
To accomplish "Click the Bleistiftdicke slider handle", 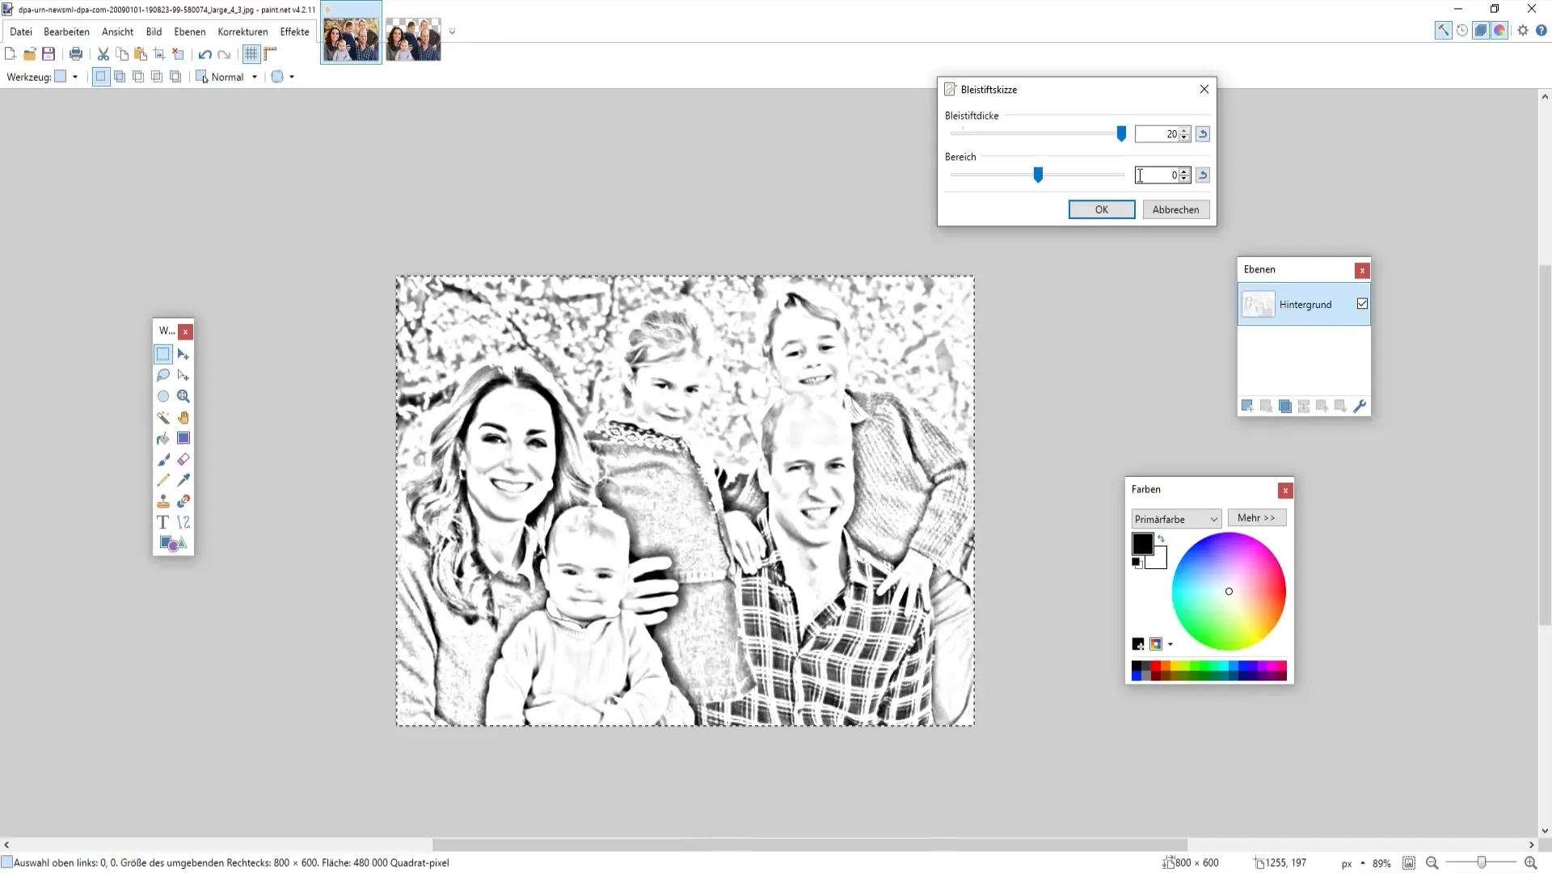I will 1121,134.
